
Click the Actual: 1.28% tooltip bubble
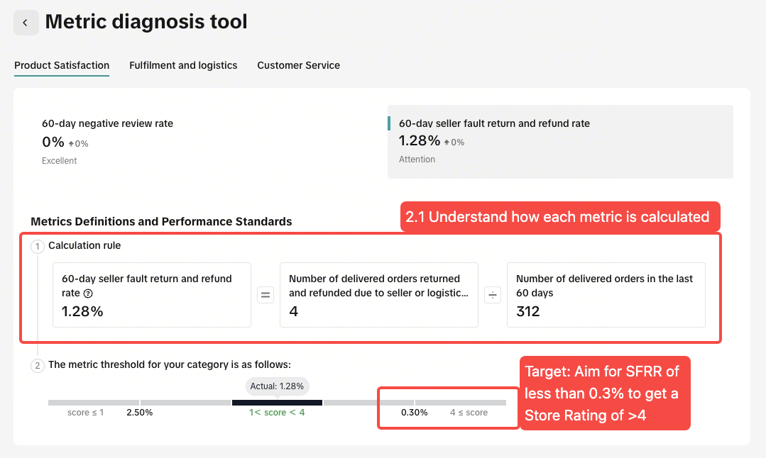click(277, 386)
